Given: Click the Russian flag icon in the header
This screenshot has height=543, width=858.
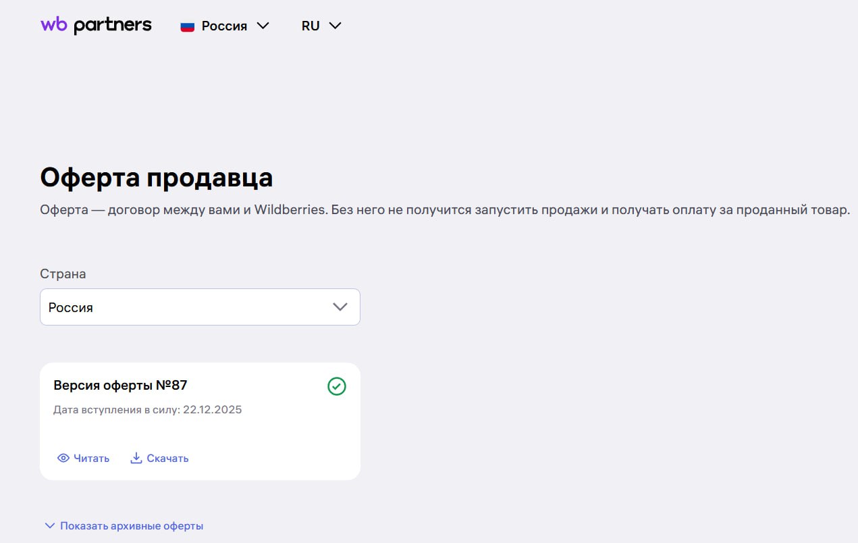Looking at the screenshot, I should pos(188,26).
